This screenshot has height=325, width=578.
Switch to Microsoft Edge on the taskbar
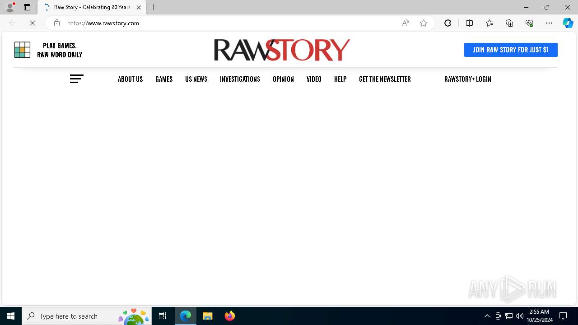point(186,316)
